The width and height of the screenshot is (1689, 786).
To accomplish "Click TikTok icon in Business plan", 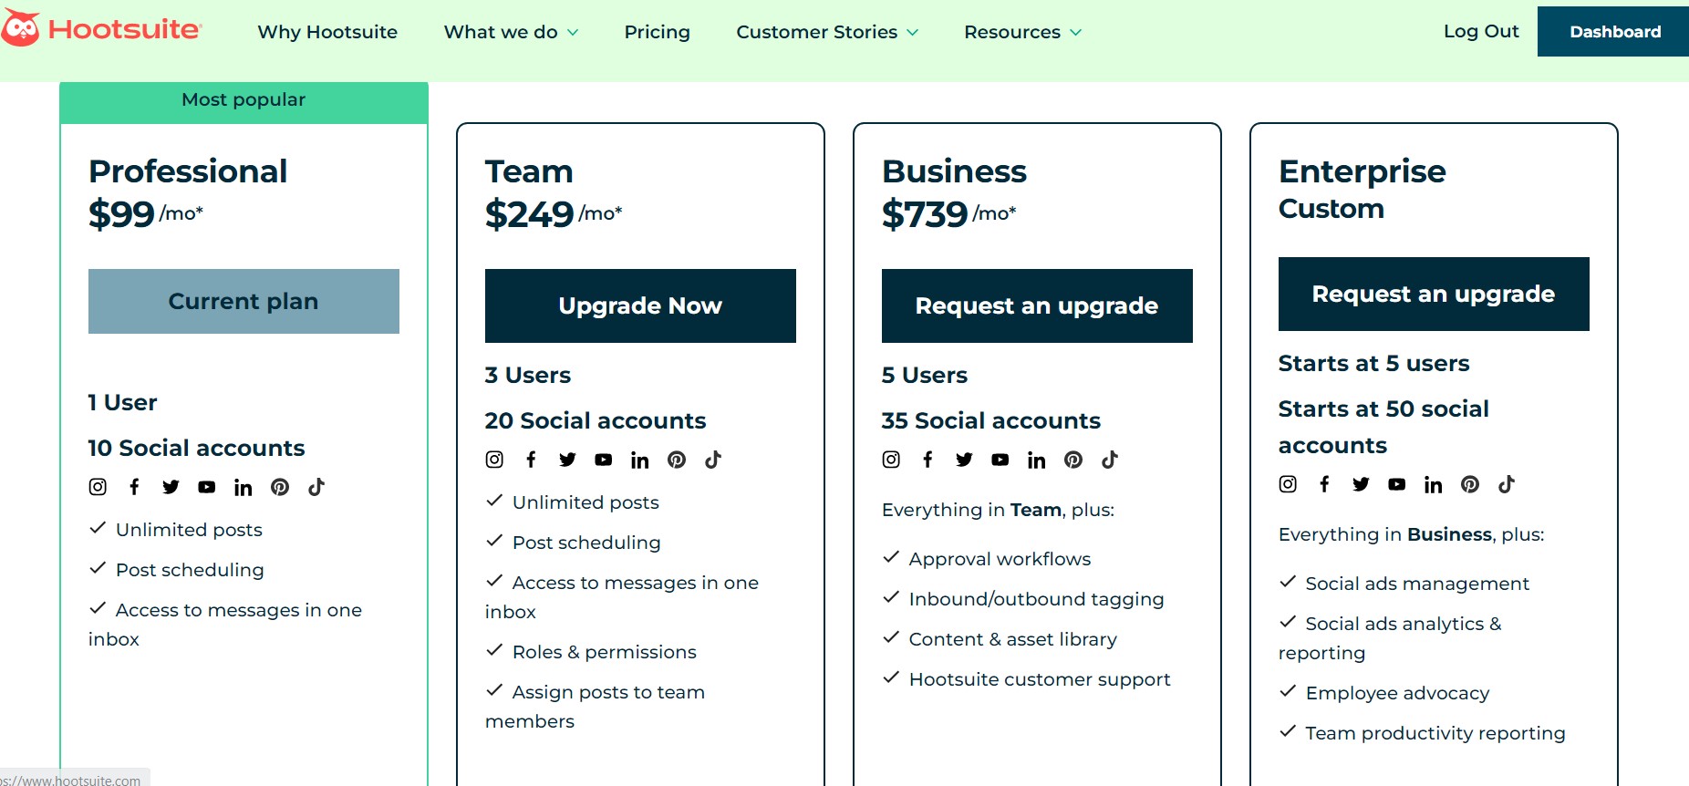I will tap(1110, 460).
